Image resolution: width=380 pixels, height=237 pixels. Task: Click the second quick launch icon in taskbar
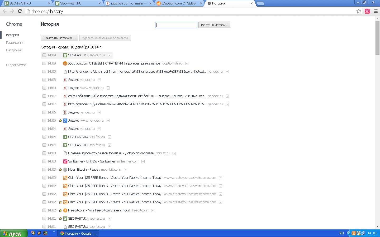point(39,233)
